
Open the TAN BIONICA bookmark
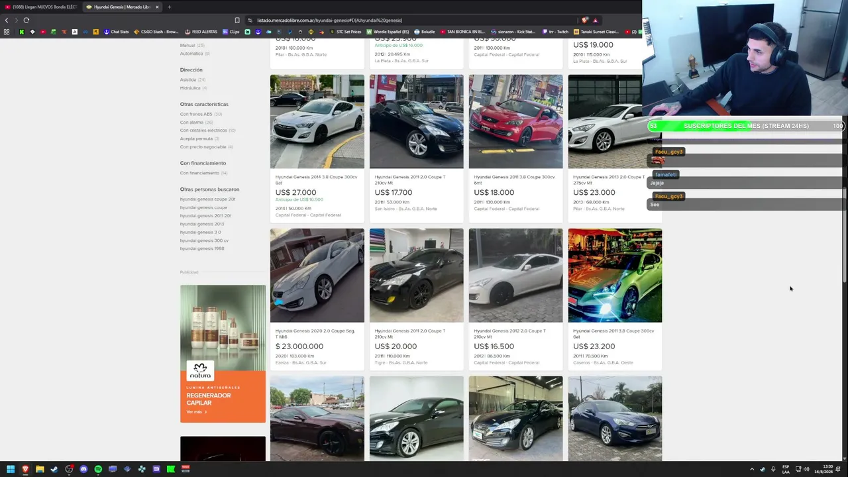pos(462,32)
